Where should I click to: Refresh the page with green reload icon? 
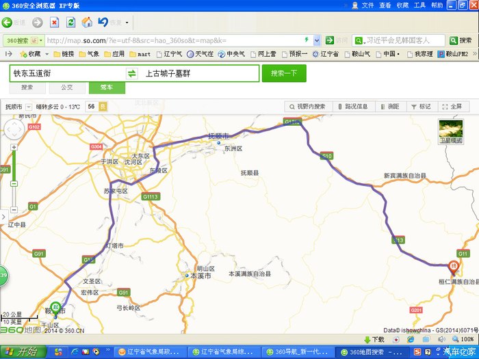pos(71,23)
